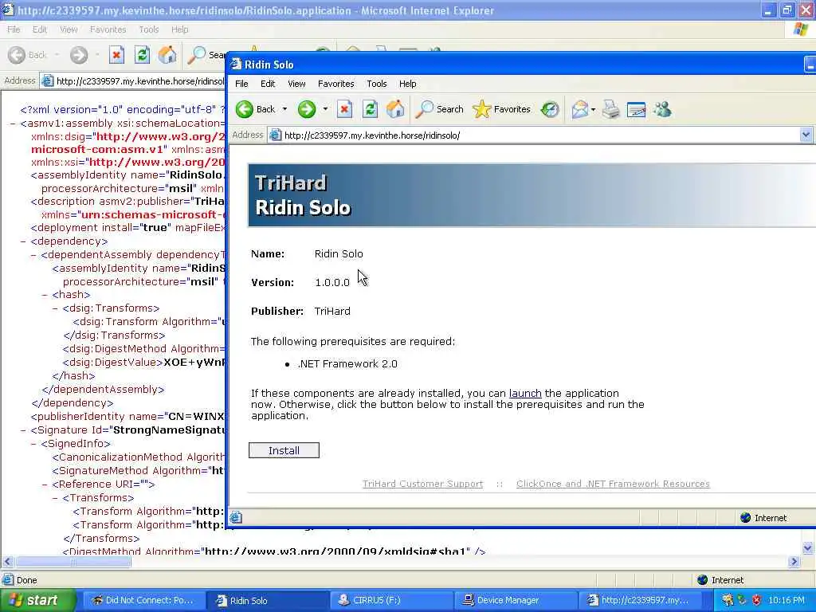Switch to Device Manager taskbar item
This screenshot has height=612, width=816.
[x=514, y=601]
